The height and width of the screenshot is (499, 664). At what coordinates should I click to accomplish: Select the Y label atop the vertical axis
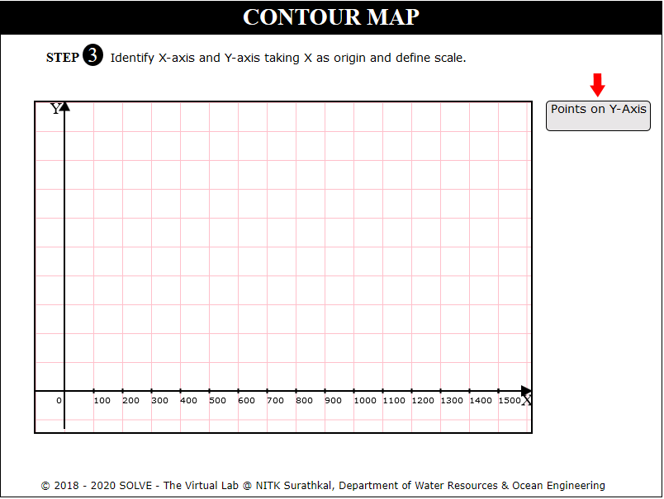pos(55,109)
